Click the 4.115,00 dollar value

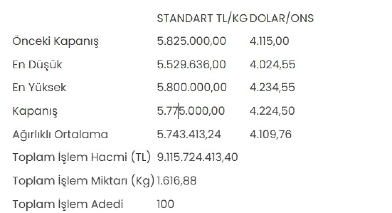tap(269, 41)
